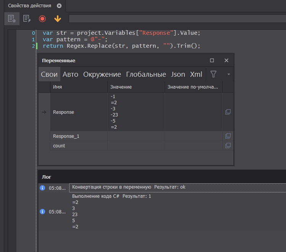Maximize the Переменные panel
This screenshot has width=286, height=252.
pyautogui.click(x=212, y=60)
